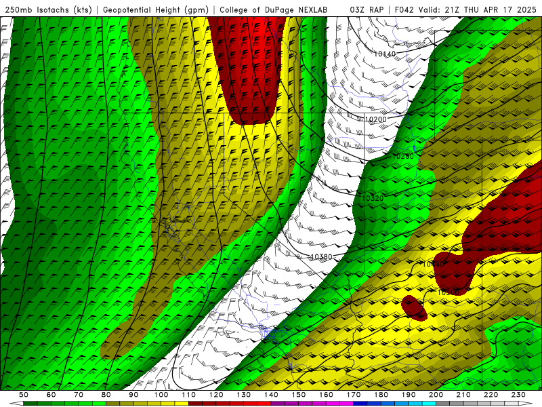Click the 110 value on color scale

(x=189, y=395)
